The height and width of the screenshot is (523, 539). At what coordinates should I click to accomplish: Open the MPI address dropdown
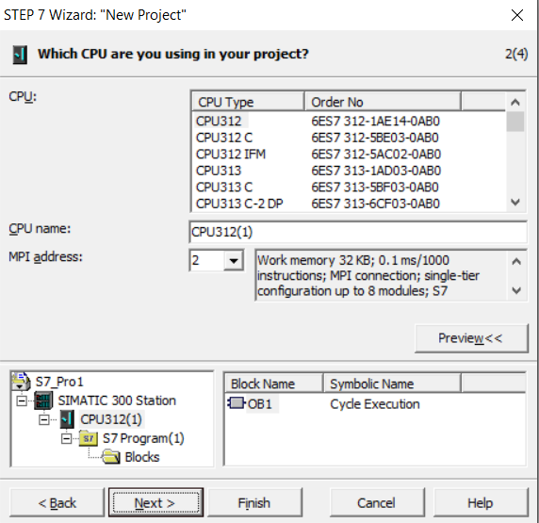click(x=234, y=261)
